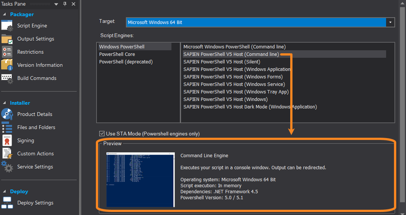Open the Script Engine label
Viewport: 406px width, 215px height.
tap(32, 26)
